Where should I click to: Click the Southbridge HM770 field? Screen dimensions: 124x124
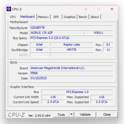pyautogui.click(x=72, y=50)
